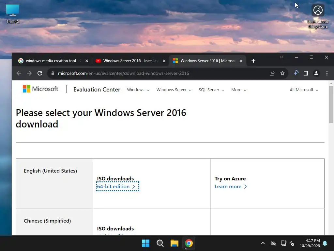Go back in Chrome history
Image resolution: width=334 pixels, height=251 pixels.
click(19, 73)
